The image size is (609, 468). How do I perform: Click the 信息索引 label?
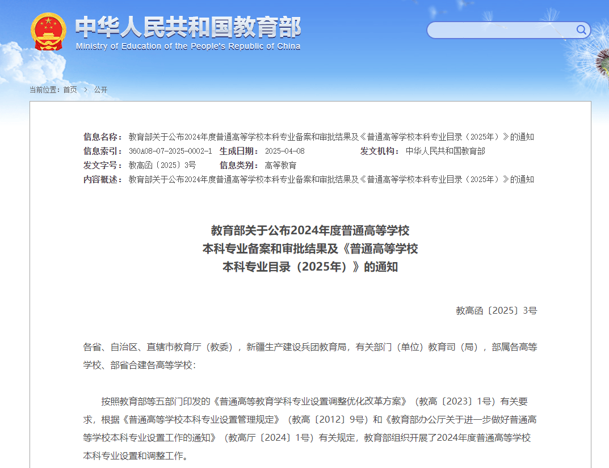(x=103, y=151)
